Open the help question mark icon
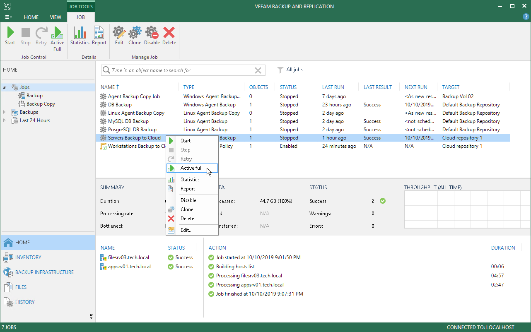This screenshot has height=332, width=531. tap(526, 17)
